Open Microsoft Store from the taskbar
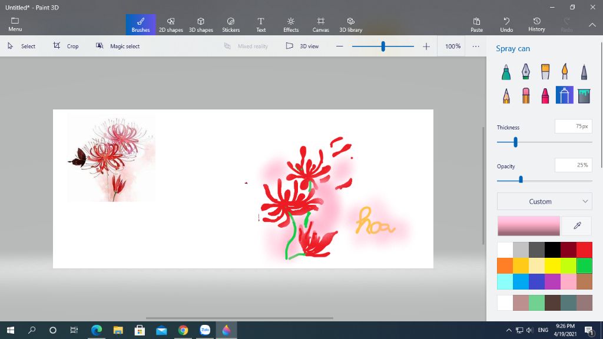The height and width of the screenshot is (339, 603). (x=140, y=330)
